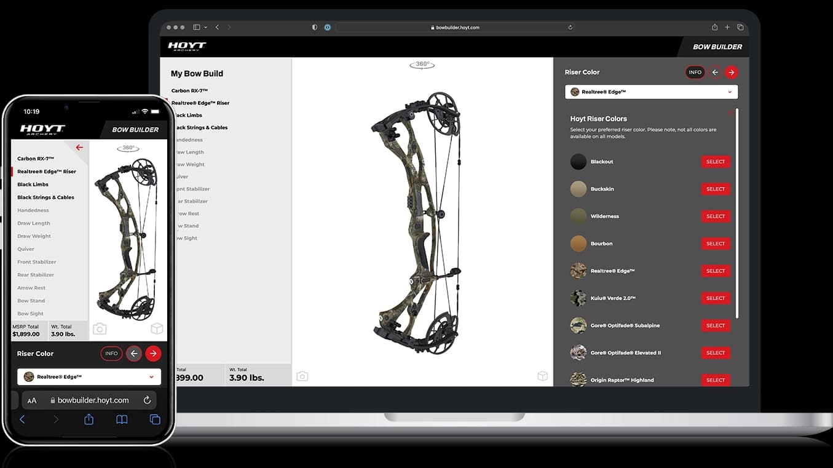Click the BOW BUILDER title in the header
The height and width of the screenshot is (468, 833).
pyautogui.click(x=717, y=46)
